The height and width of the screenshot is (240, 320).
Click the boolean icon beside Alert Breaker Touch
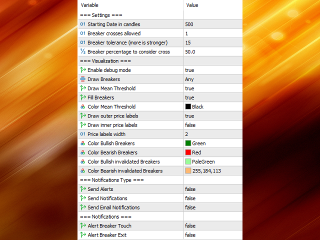(82, 225)
